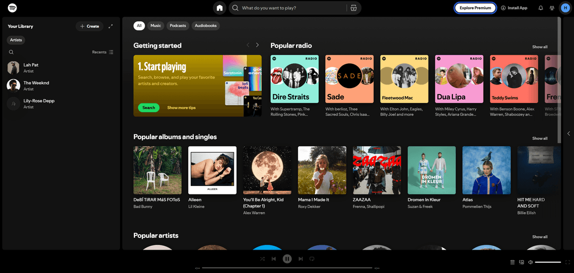Open Mama I Made It album cover
Image resolution: width=574 pixels, height=273 pixels.
pyautogui.click(x=322, y=170)
